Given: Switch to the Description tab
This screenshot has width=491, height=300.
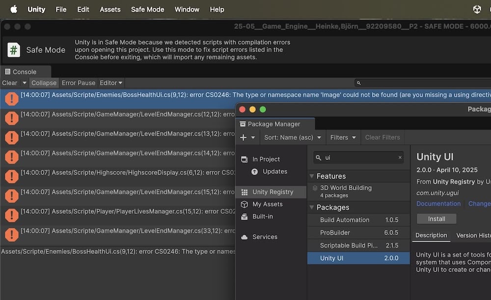Looking at the screenshot, I should click(431, 235).
